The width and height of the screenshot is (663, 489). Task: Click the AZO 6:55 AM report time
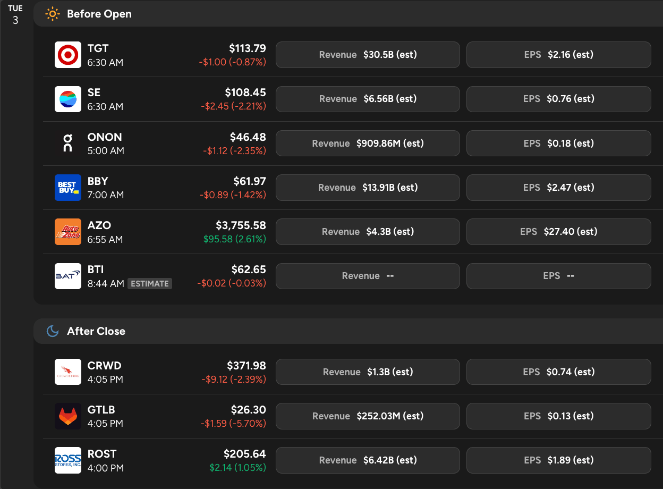105,240
